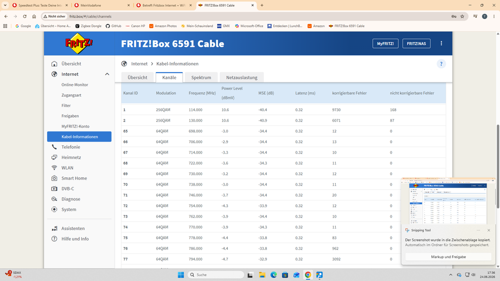The height and width of the screenshot is (281, 500).
Task: Open the Snipping Tool screenshot thumbnail
Action: (448, 201)
